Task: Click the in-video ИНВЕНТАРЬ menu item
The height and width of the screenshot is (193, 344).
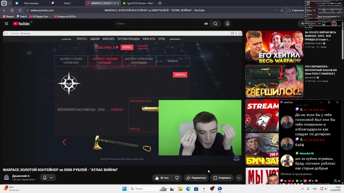Action: [108, 39]
